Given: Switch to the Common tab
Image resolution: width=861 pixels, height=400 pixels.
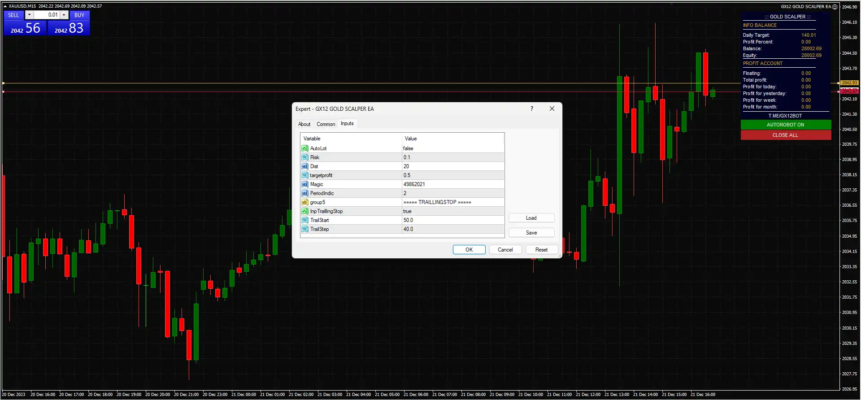Looking at the screenshot, I should pyautogui.click(x=326, y=124).
